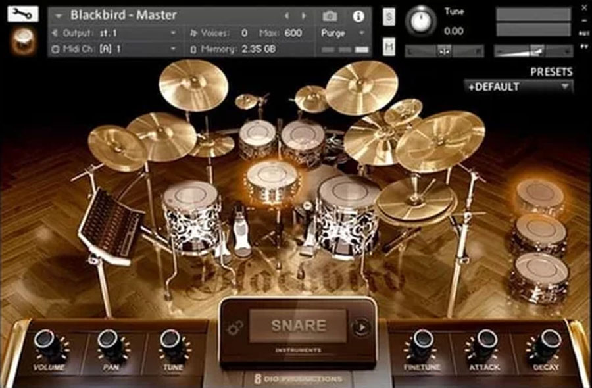Viewport: 592px width, 388px height.
Task: Select the right rack tom above the snare
Action: pyautogui.click(x=303, y=141)
